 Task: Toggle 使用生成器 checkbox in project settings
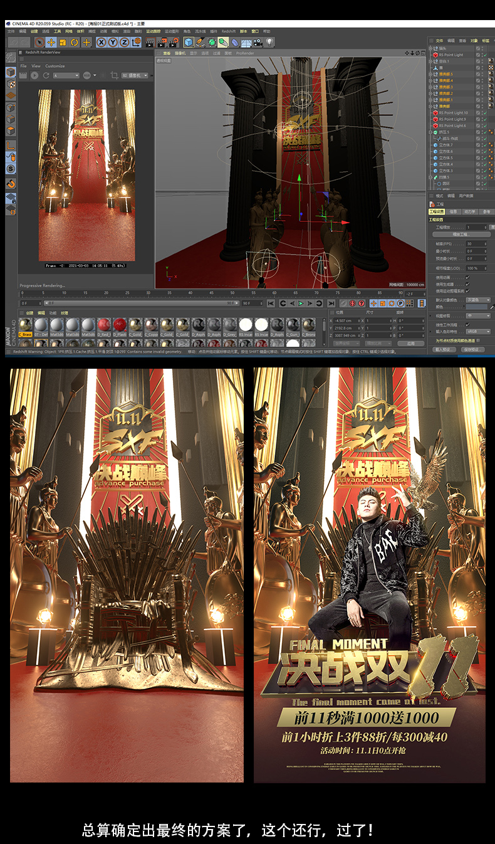point(467,284)
